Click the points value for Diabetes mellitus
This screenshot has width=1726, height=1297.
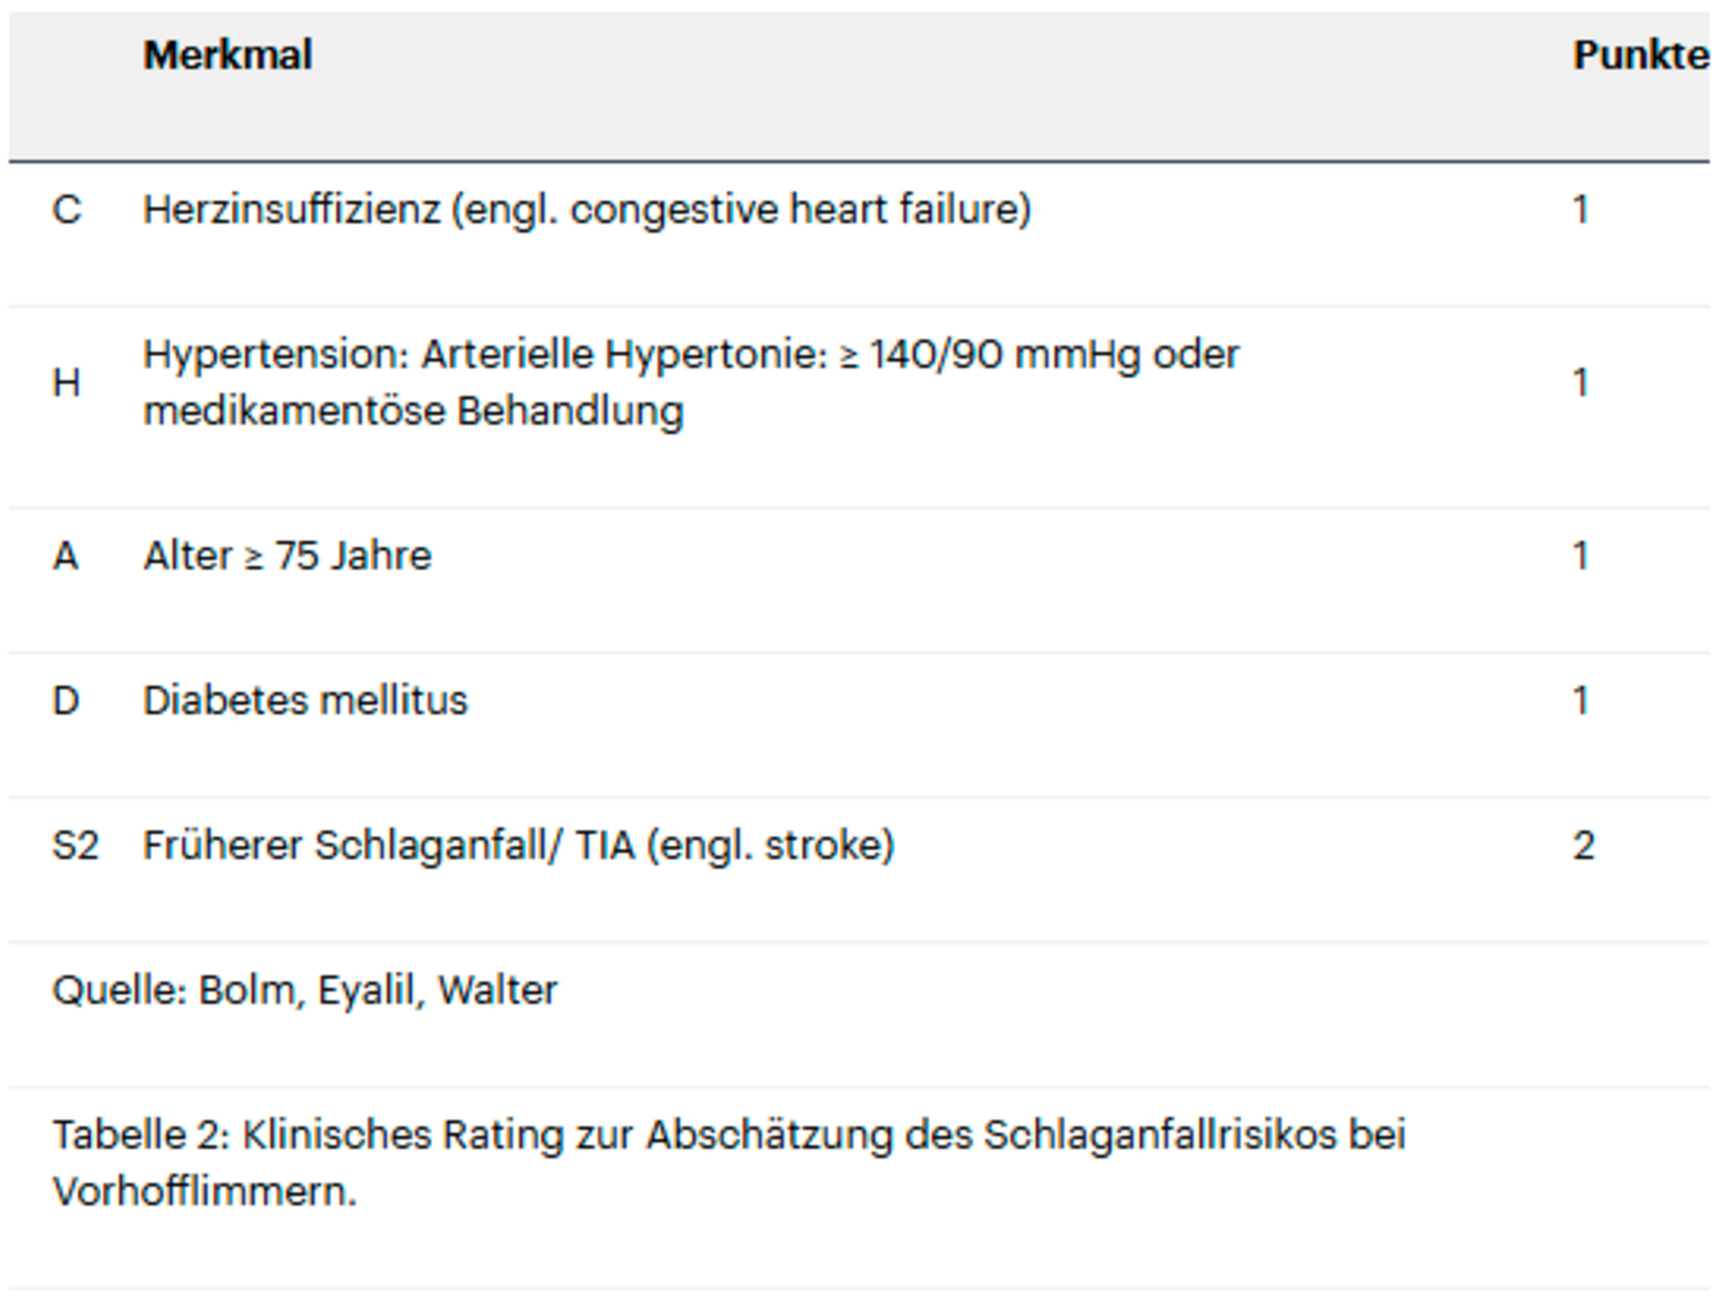1581,701
